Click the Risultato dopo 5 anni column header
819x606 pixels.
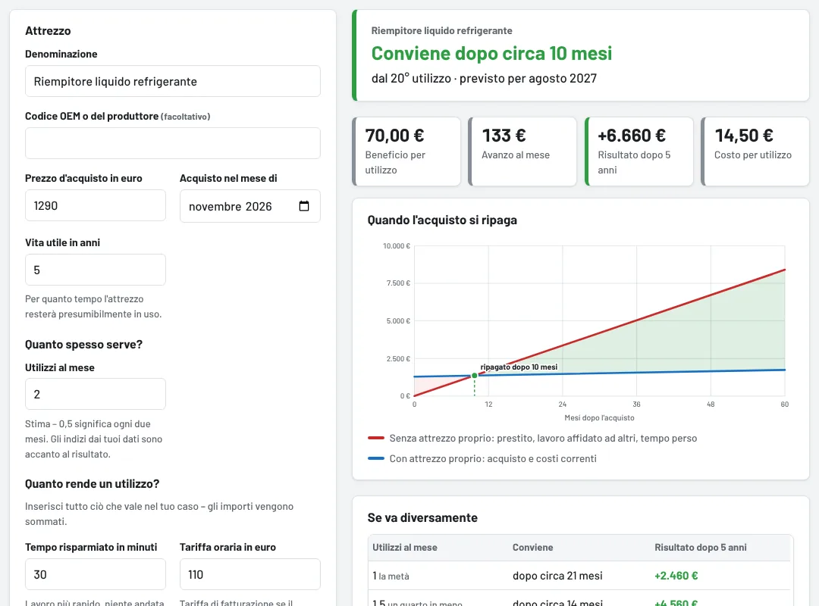pos(701,548)
